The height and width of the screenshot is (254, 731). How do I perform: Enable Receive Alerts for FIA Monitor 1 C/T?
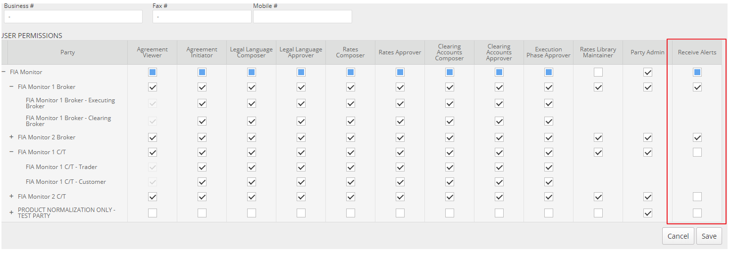(x=697, y=152)
